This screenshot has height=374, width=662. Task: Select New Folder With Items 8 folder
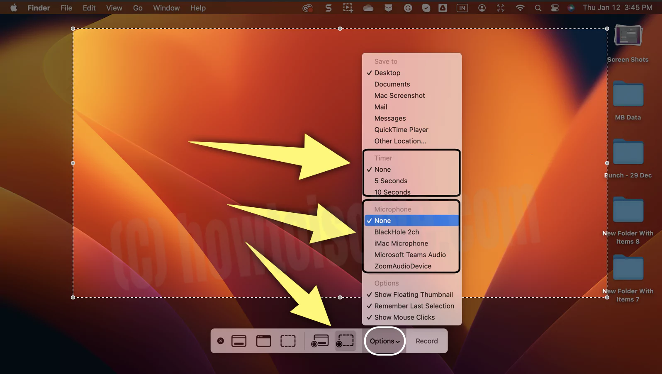(x=628, y=221)
